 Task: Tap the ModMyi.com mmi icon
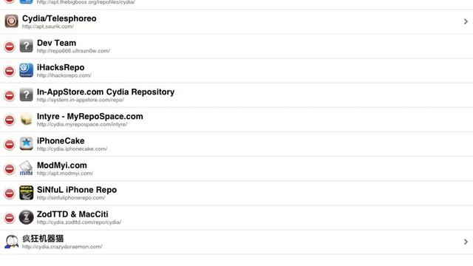point(27,168)
